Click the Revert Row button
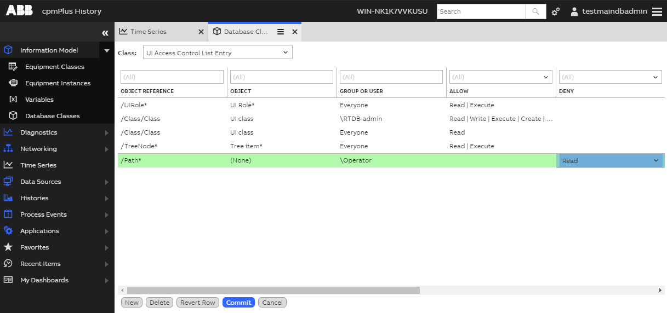This screenshot has height=313, width=667. (x=198, y=303)
